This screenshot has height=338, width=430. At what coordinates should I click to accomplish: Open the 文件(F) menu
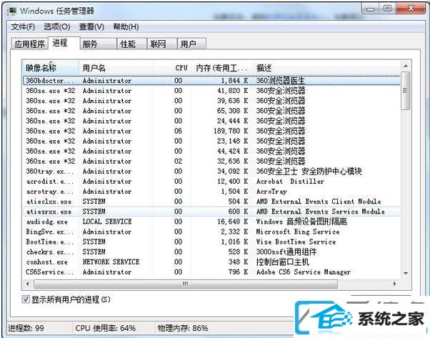coord(23,27)
